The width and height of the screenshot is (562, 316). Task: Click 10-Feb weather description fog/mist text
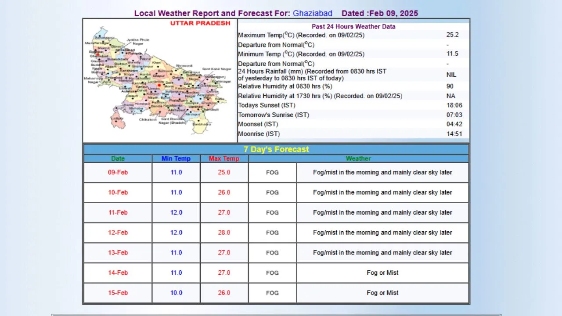(x=382, y=193)
